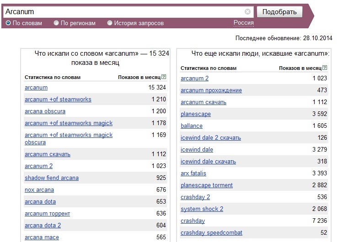This screenshot has height=242, width=338.
Task: Open arcanum +of steamworks link
Action: pyautogui.click(x=58, y=100)
